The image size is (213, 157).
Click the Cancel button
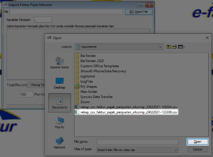pos(198,149)
